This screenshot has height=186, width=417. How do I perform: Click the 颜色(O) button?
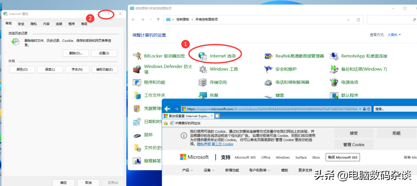click(22, 69)
